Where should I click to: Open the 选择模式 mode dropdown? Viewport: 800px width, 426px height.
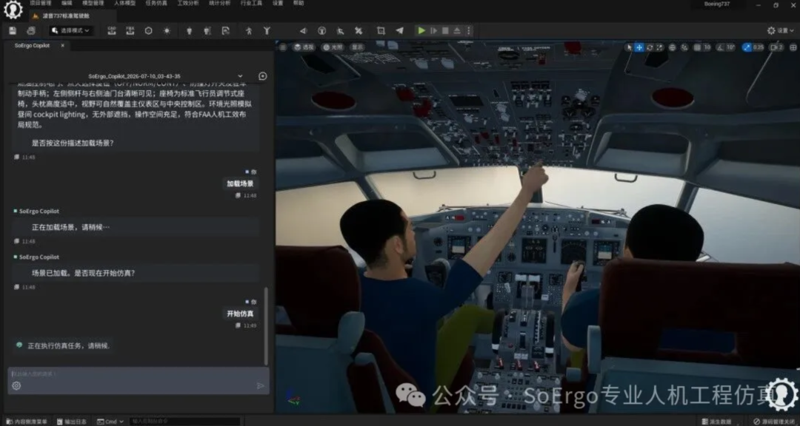click(71, 30)
